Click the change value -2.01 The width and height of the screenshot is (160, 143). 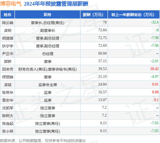155,61
